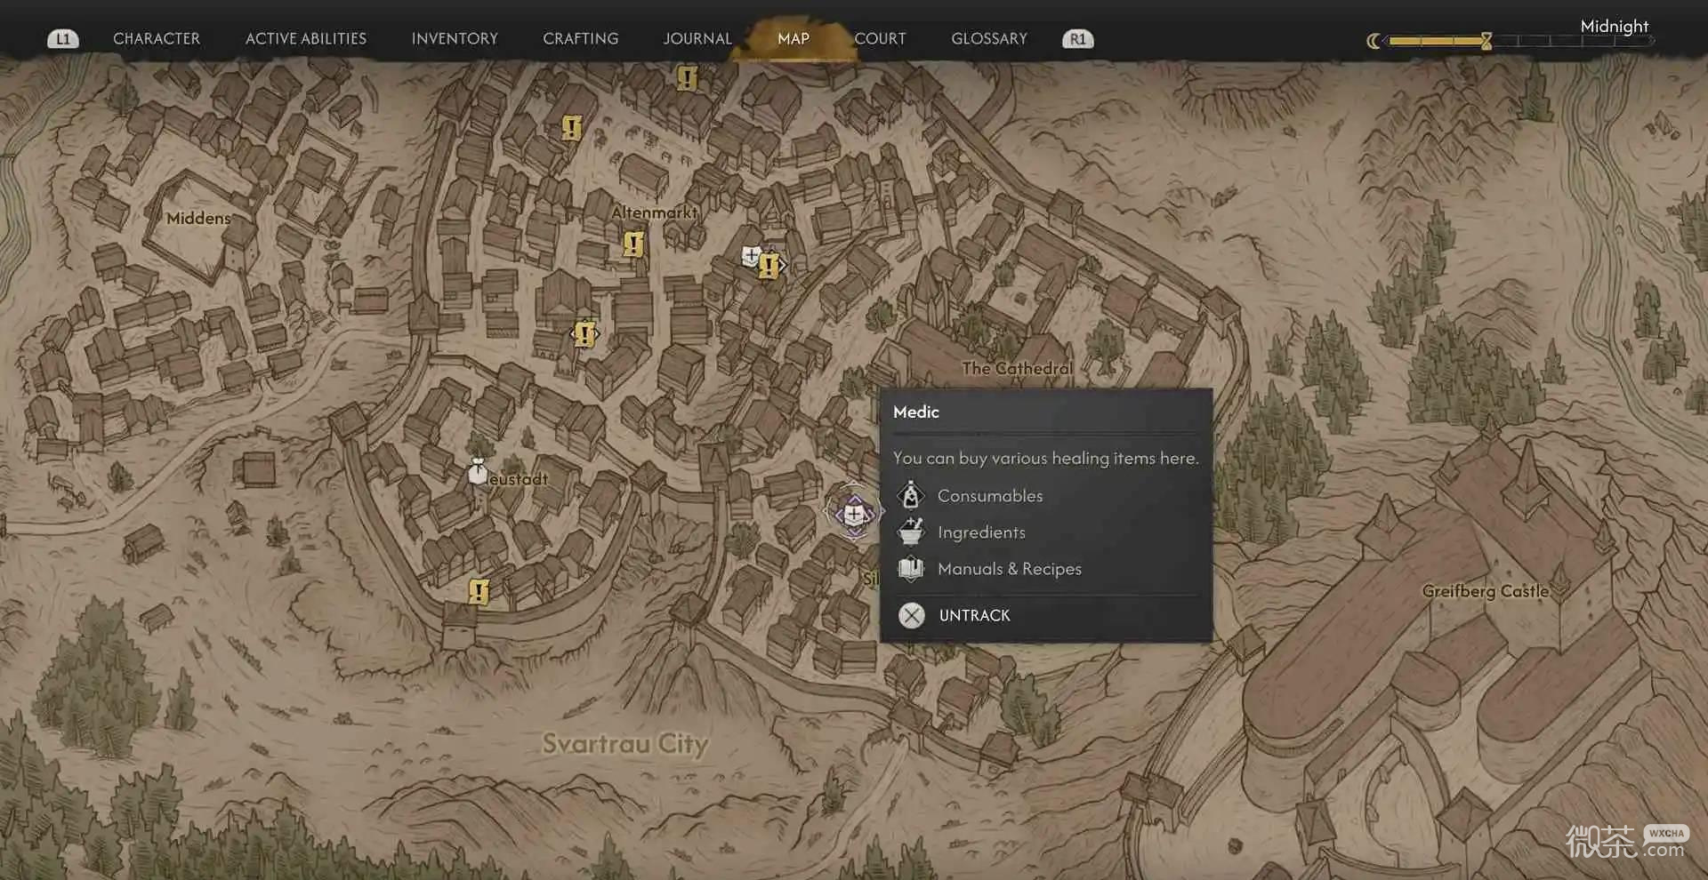Select quest marker just below Altenmarkt label
The width and height of the screenshot is (1708, 880).
click(633, 243)
